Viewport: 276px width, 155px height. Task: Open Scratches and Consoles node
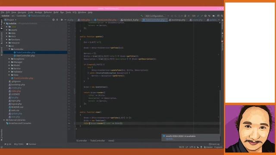point(20,123)
